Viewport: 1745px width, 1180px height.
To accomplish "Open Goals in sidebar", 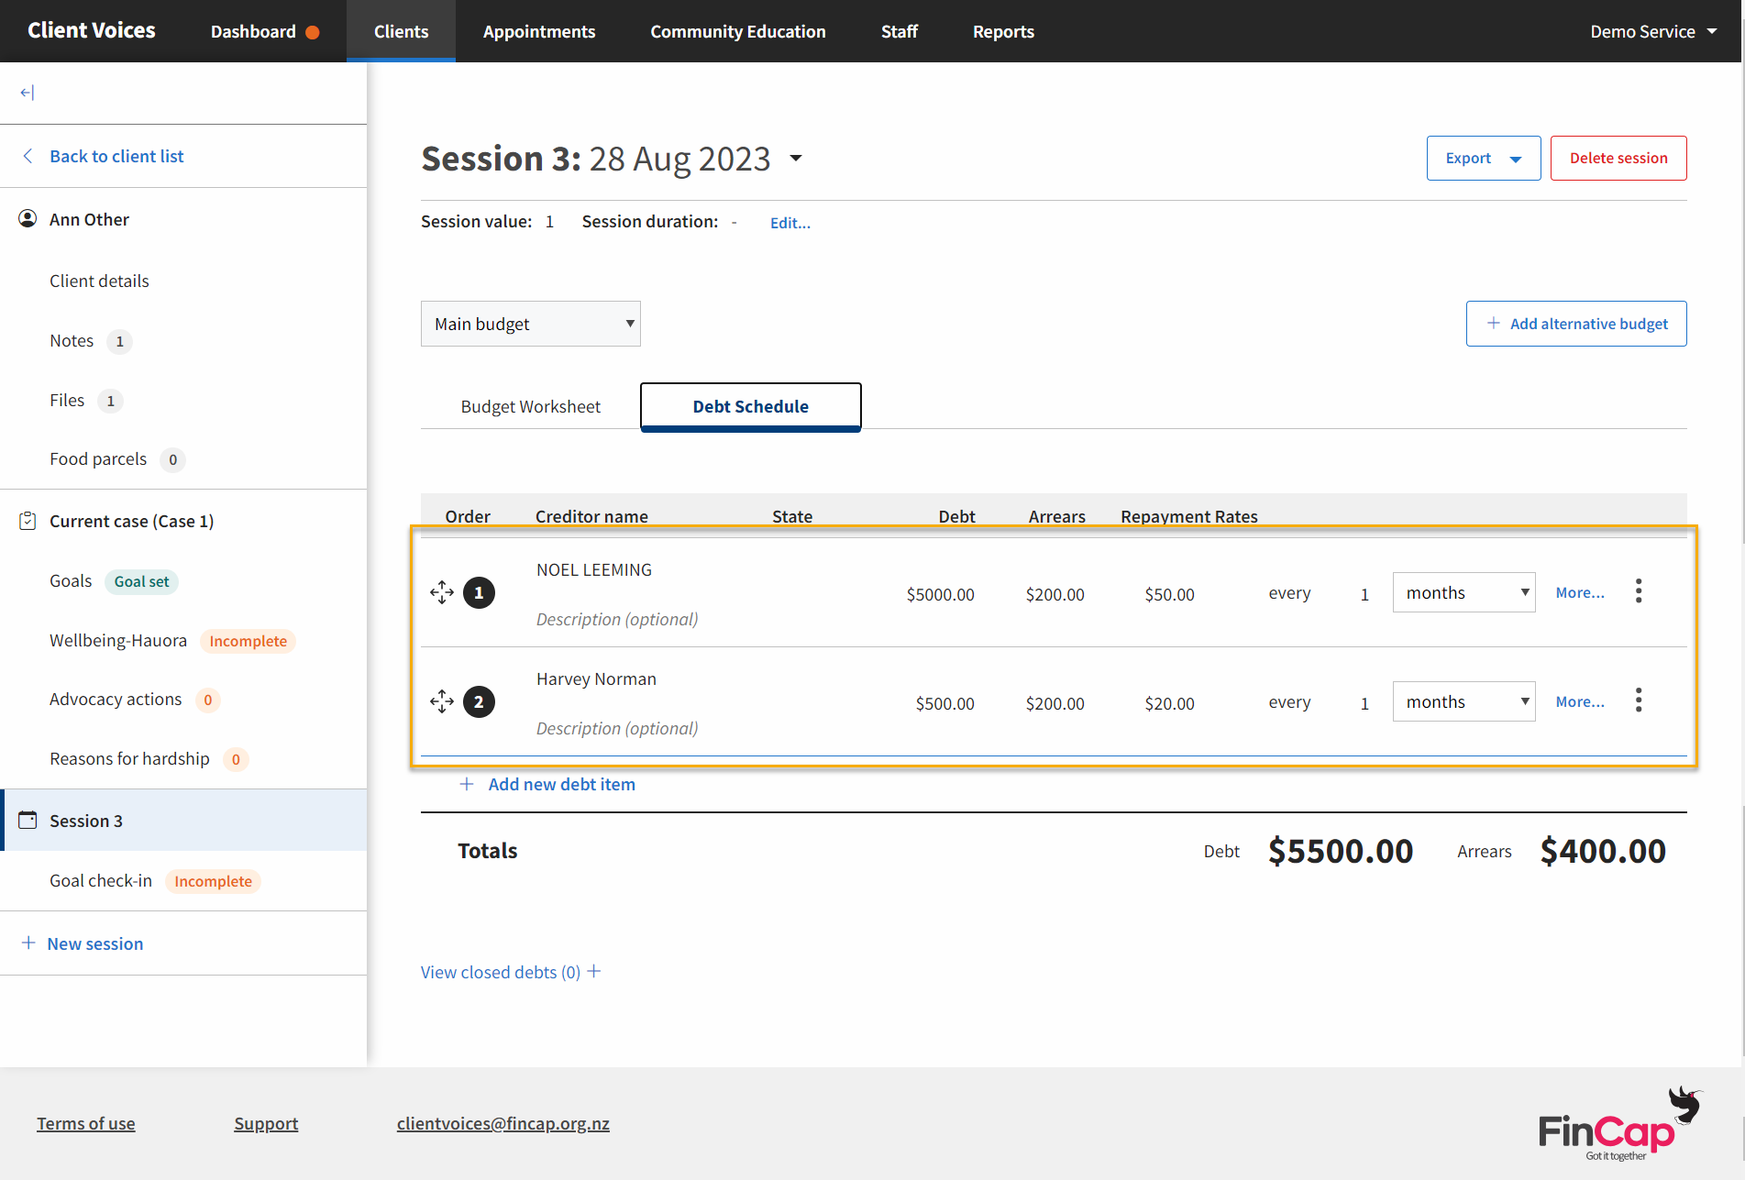I will [x=71, y=580].
